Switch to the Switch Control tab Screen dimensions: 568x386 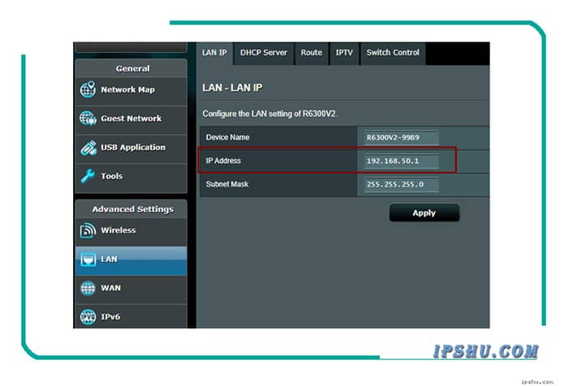[393, 53]
